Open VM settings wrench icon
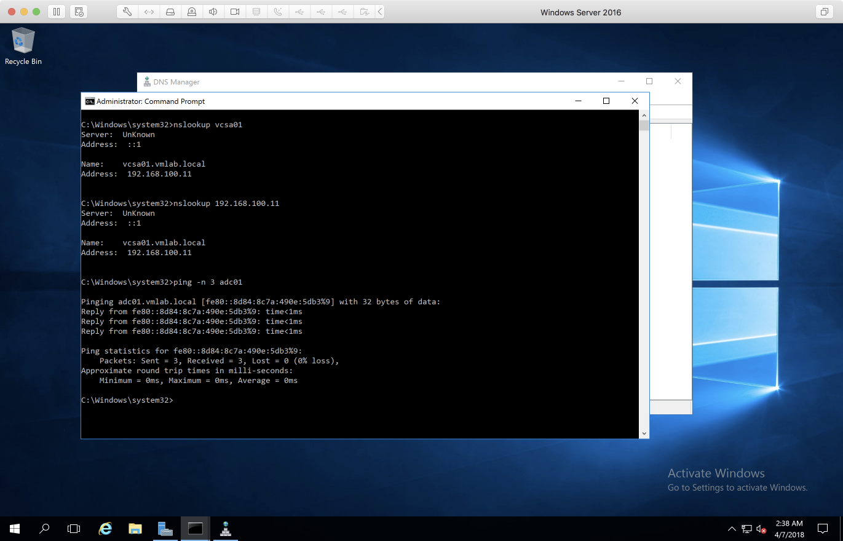843x541 pixels. [x=127, y=12]
